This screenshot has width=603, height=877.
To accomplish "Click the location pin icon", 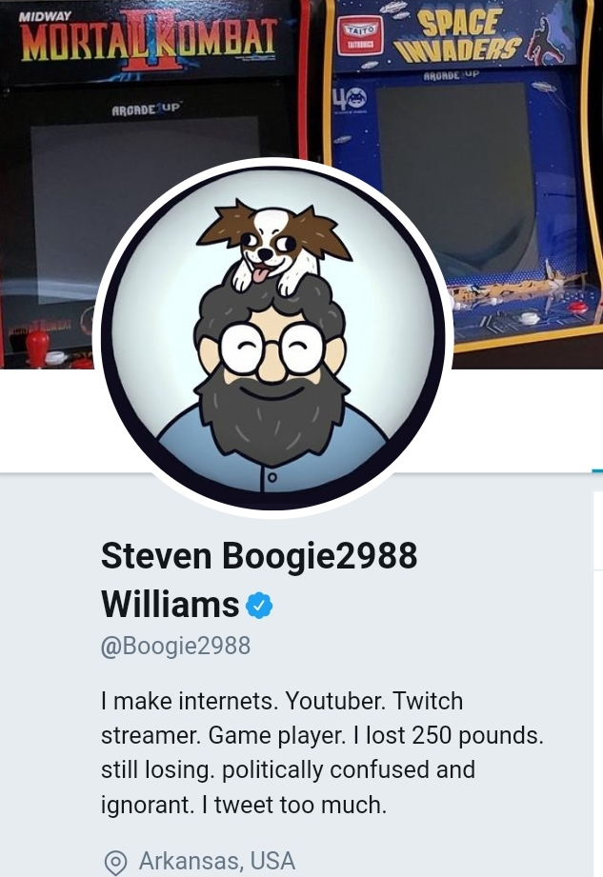I will (x=116, y=863).
